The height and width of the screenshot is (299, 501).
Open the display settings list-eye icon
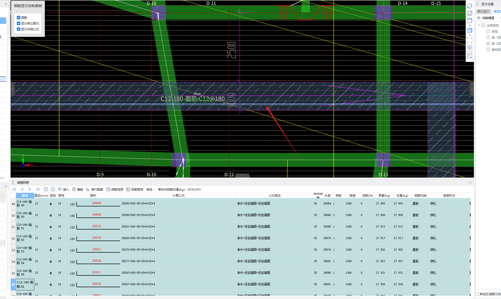coord(470,56)
